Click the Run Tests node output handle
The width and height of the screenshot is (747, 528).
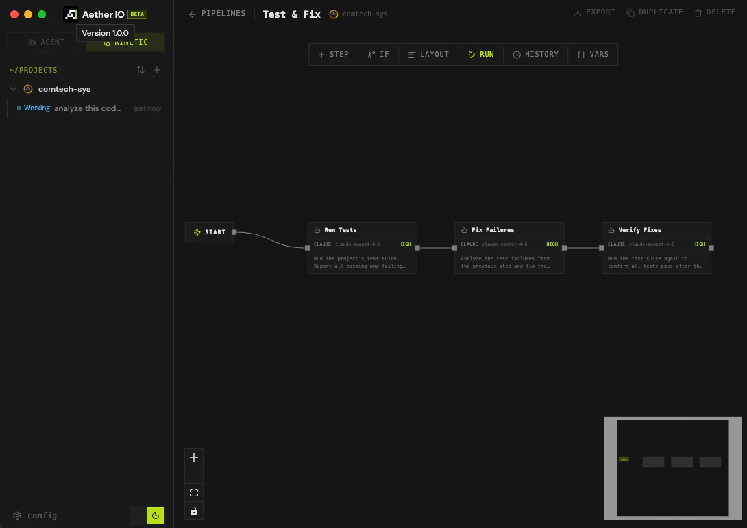coord(417,248)
